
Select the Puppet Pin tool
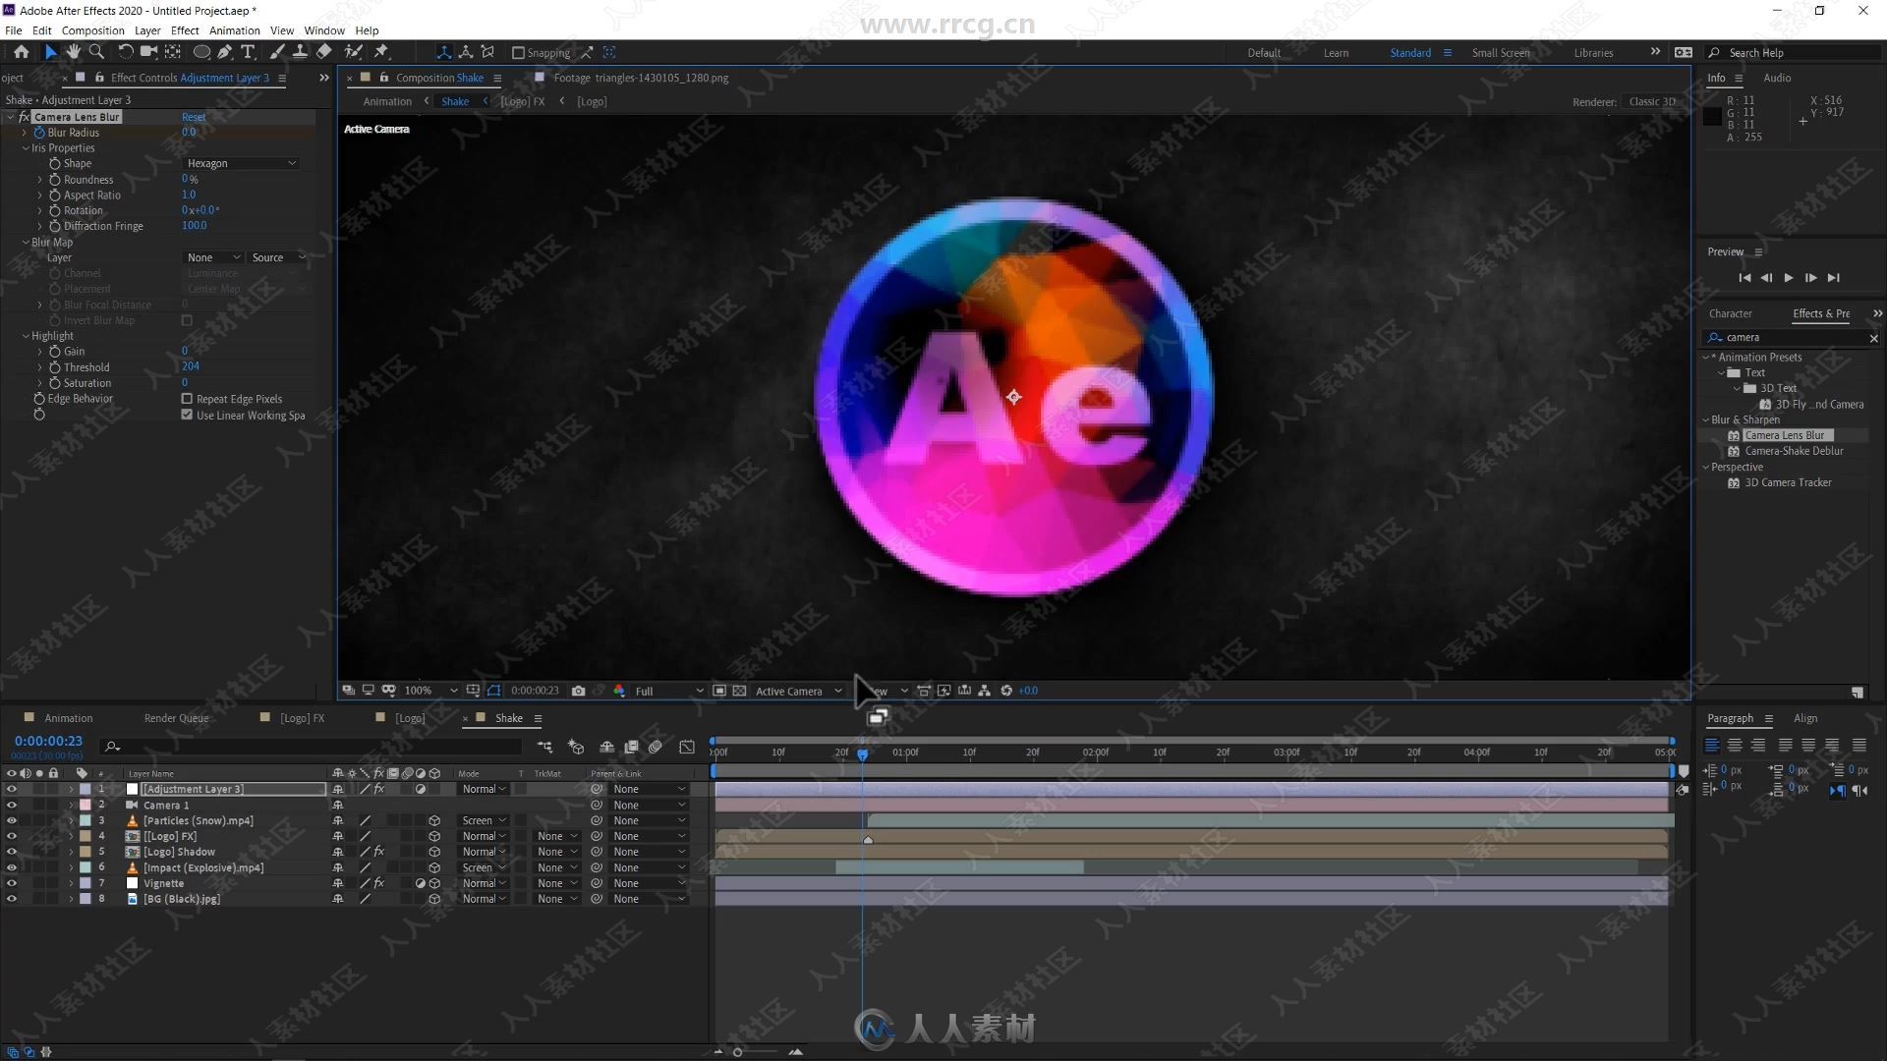[381, 52]
